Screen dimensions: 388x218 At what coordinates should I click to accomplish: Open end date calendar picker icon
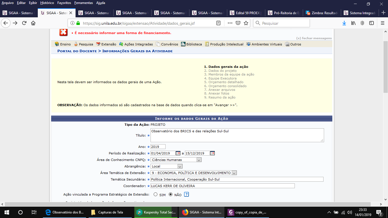pos(212,153)
